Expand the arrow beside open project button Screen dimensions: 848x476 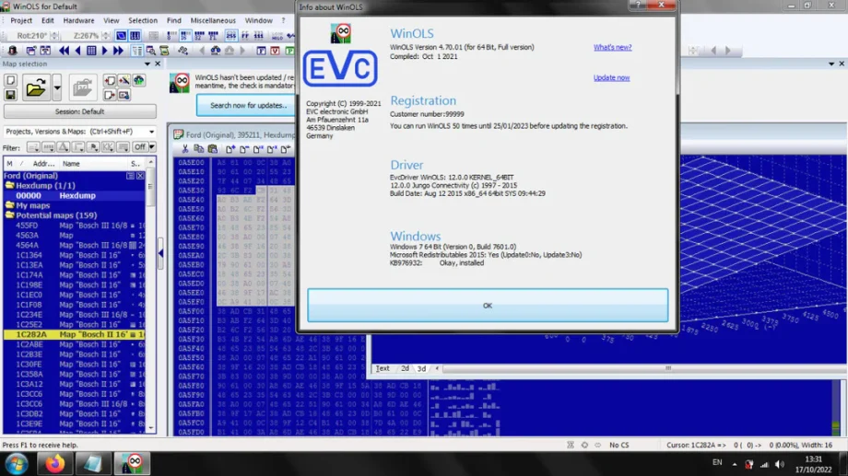[x=57, y=89]
